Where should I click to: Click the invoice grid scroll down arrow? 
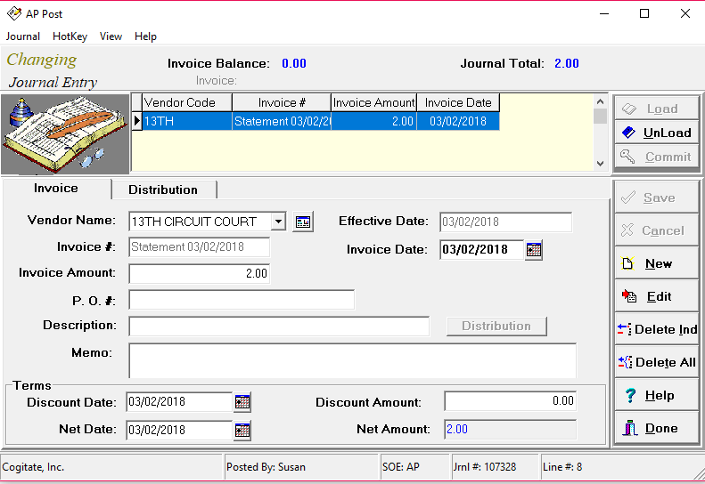click(x=600, y=164)
